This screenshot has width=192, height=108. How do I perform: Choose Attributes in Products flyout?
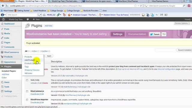click(x=28, y=73)
